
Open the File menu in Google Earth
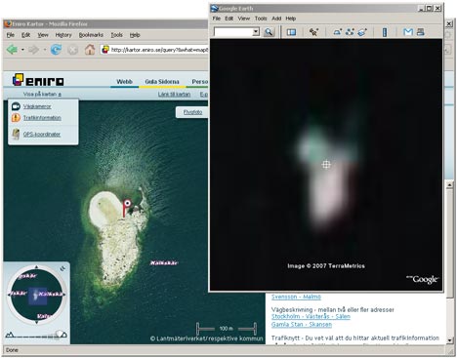(x=217, y=19)
